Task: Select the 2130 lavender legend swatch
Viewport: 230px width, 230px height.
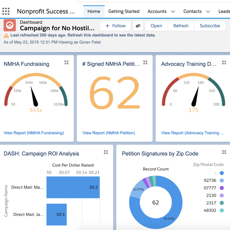Action: point(222,195)
